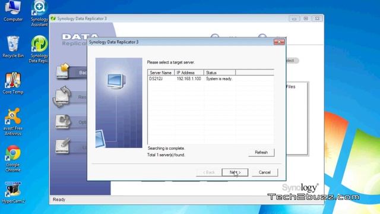Open Google Chrome desktop shortcut

(13, 159)
